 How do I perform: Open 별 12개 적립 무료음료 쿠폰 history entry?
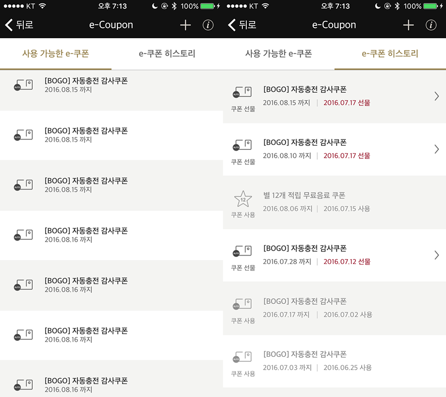click(334, 202)
